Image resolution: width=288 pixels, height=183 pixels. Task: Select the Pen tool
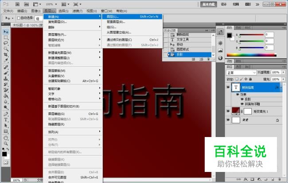pos(6,114)
